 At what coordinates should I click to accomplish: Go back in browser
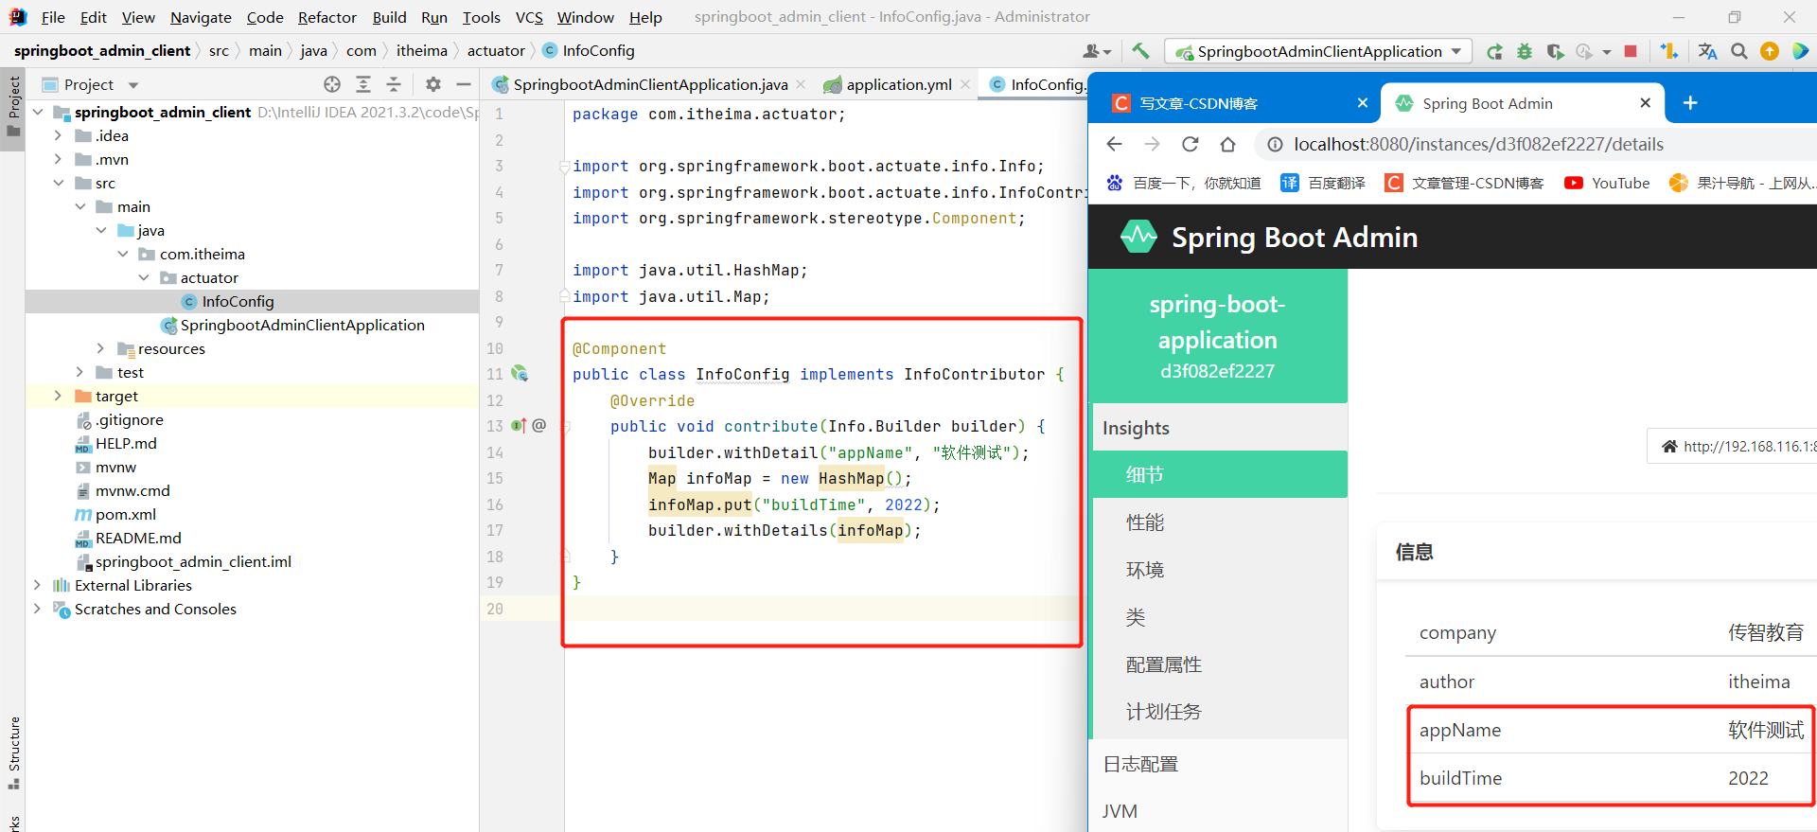(1115, 144)
